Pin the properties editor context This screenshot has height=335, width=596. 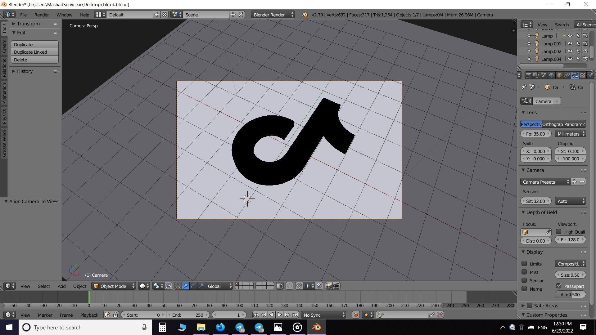pos(524,87)
